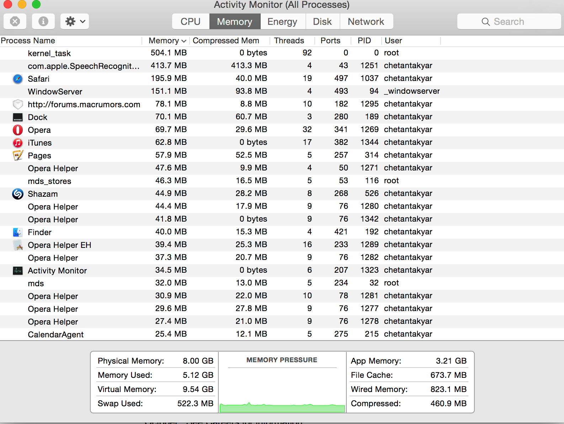Click the blue Shazam icon
564x424 pixels.
point(18,194)
